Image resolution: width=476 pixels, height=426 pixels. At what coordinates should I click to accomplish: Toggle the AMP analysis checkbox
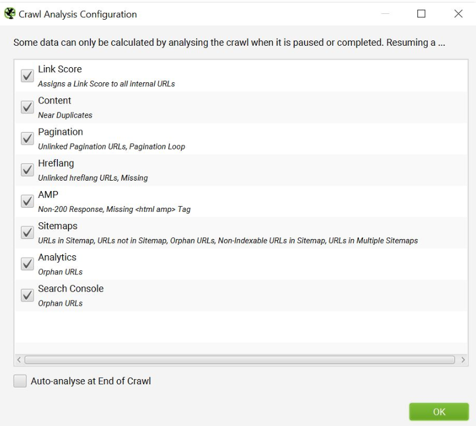(x=27, y=201)
